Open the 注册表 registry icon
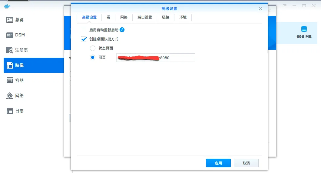The width and height of the screenshot is (321, 173). [10, 50]
